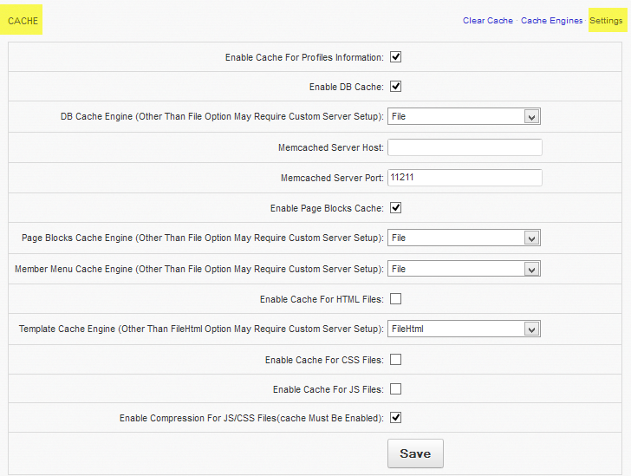This screenshot has width=631, height=476.
Task: Expand Template Cache Engine FileHtml dropdown
Action: point(464,329)
